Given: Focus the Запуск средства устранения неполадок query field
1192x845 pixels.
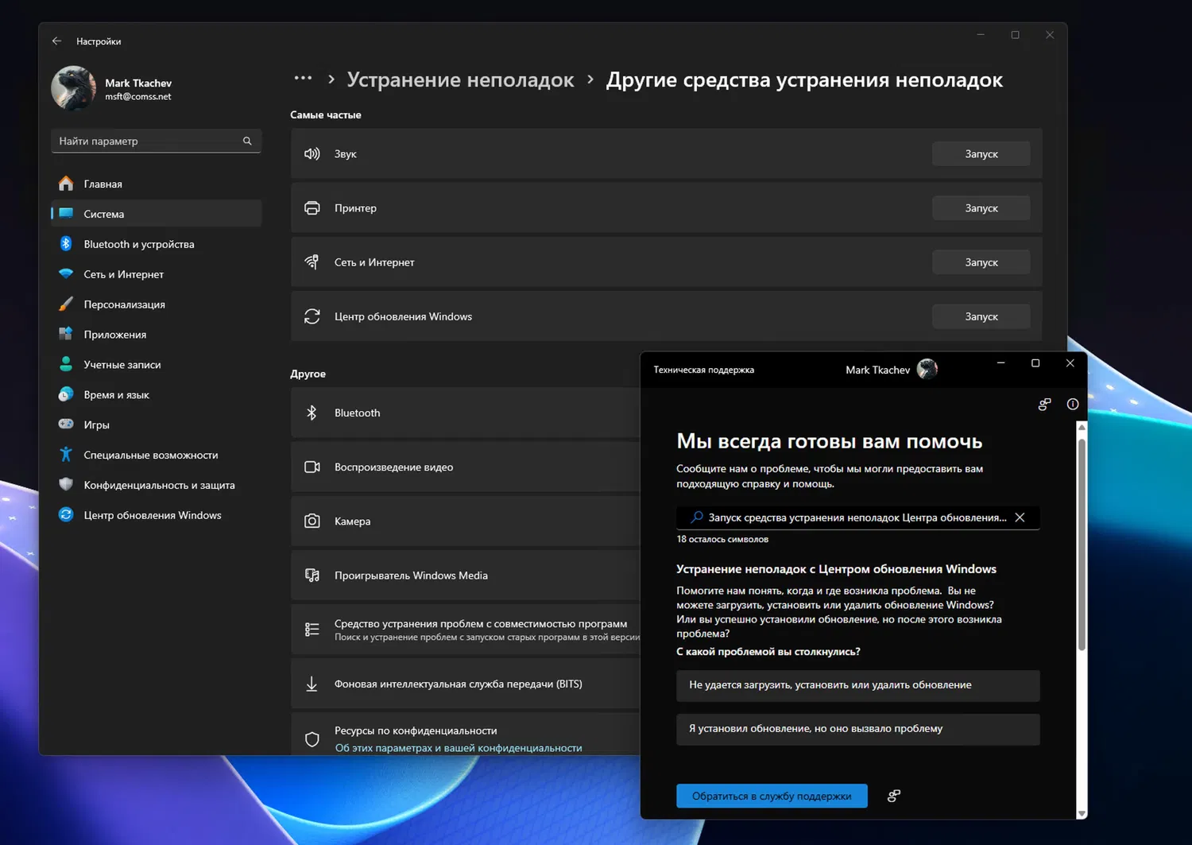Looking at the screenshot, I should [x=857, y=517].
